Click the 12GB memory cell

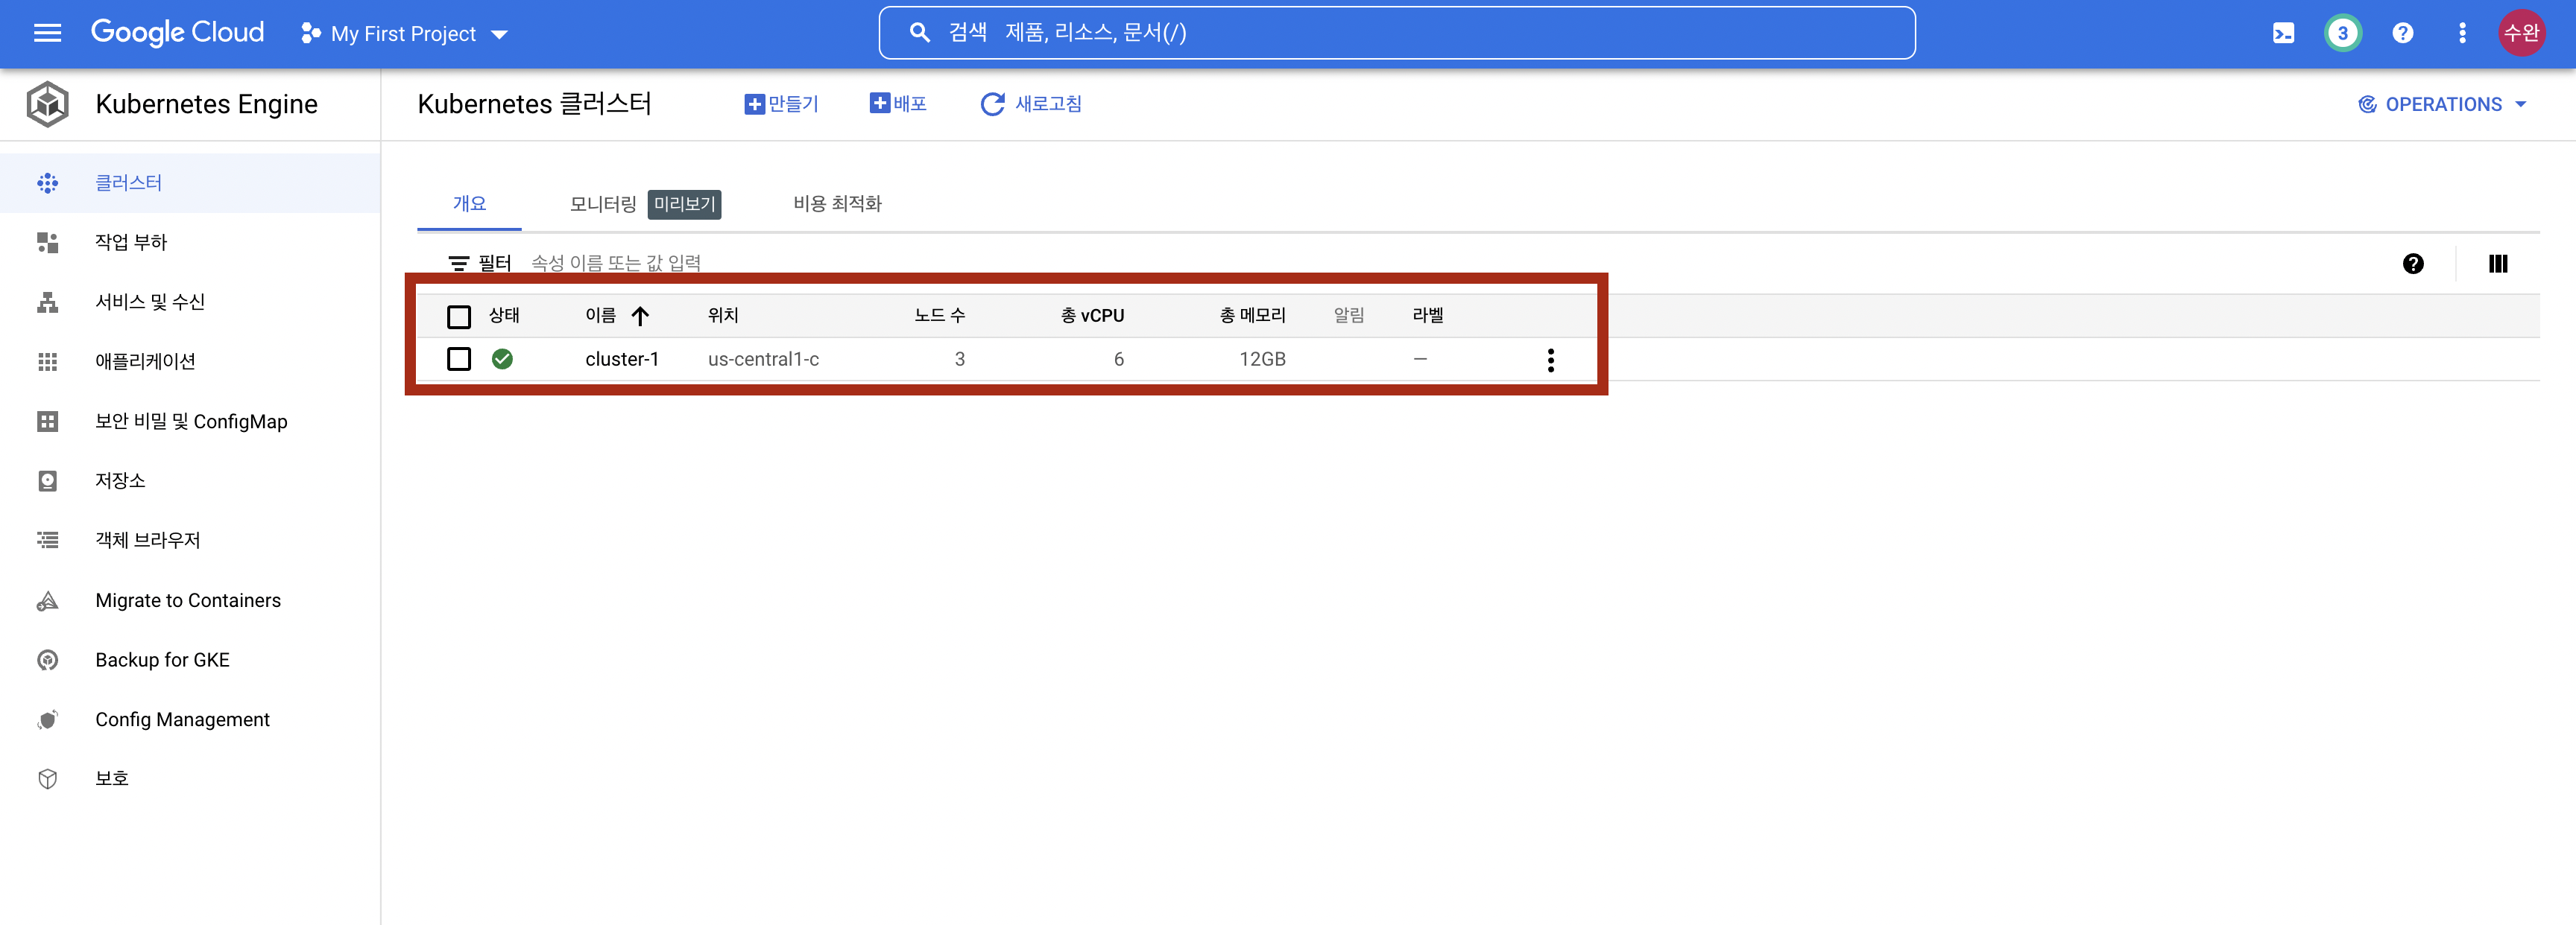coord(1262,359)
